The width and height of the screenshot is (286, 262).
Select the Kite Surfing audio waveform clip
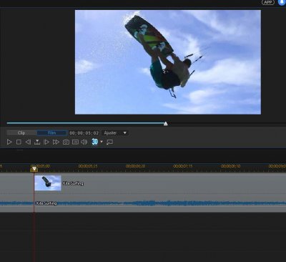(x=143, y=203)
